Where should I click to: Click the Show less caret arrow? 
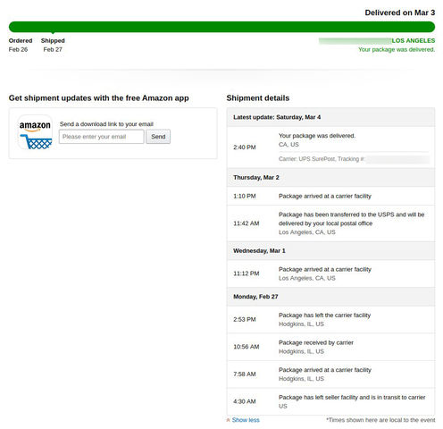[228, 420]
